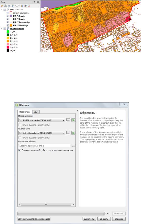Click the legend label 6,00-6,70
The image size is (141, 224).
coord(14,48)
